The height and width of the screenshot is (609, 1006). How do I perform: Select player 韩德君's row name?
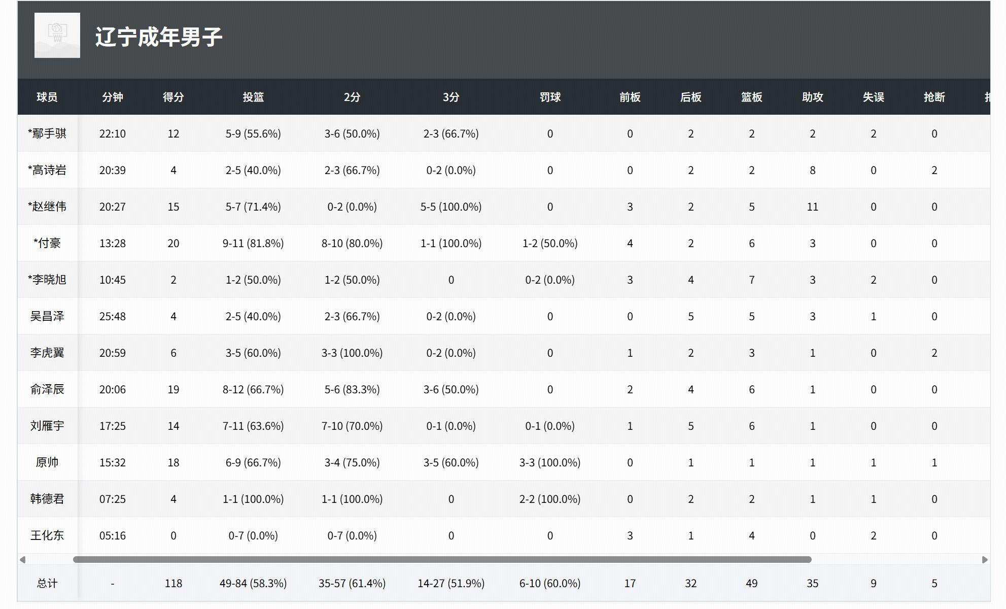(x=47, y=499)
